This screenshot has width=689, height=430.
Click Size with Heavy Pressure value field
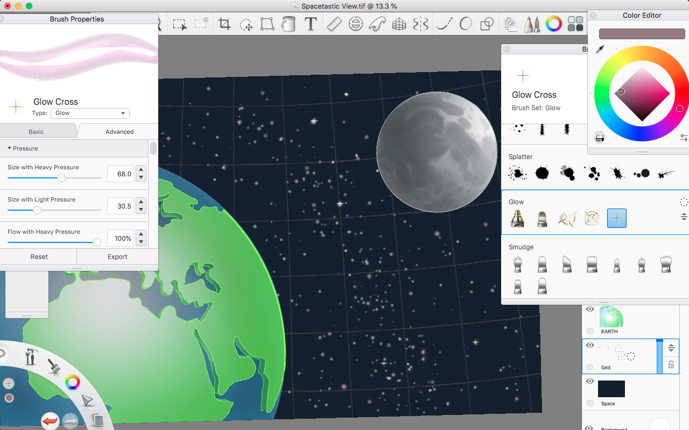pyautogui.click(x=121, y=174)
